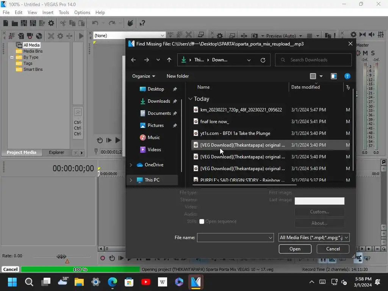The image size is (388, 291).
Task: Toggle Open sequence checkbox
Action: [202, 221]
